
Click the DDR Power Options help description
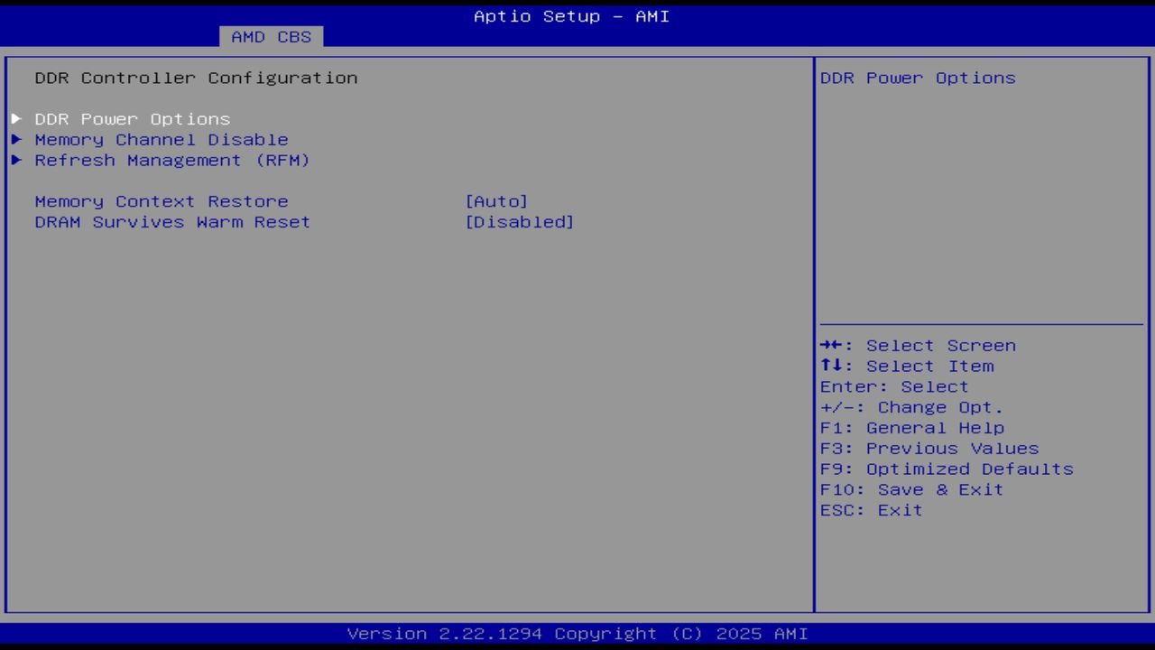click(x=917, y=78)
